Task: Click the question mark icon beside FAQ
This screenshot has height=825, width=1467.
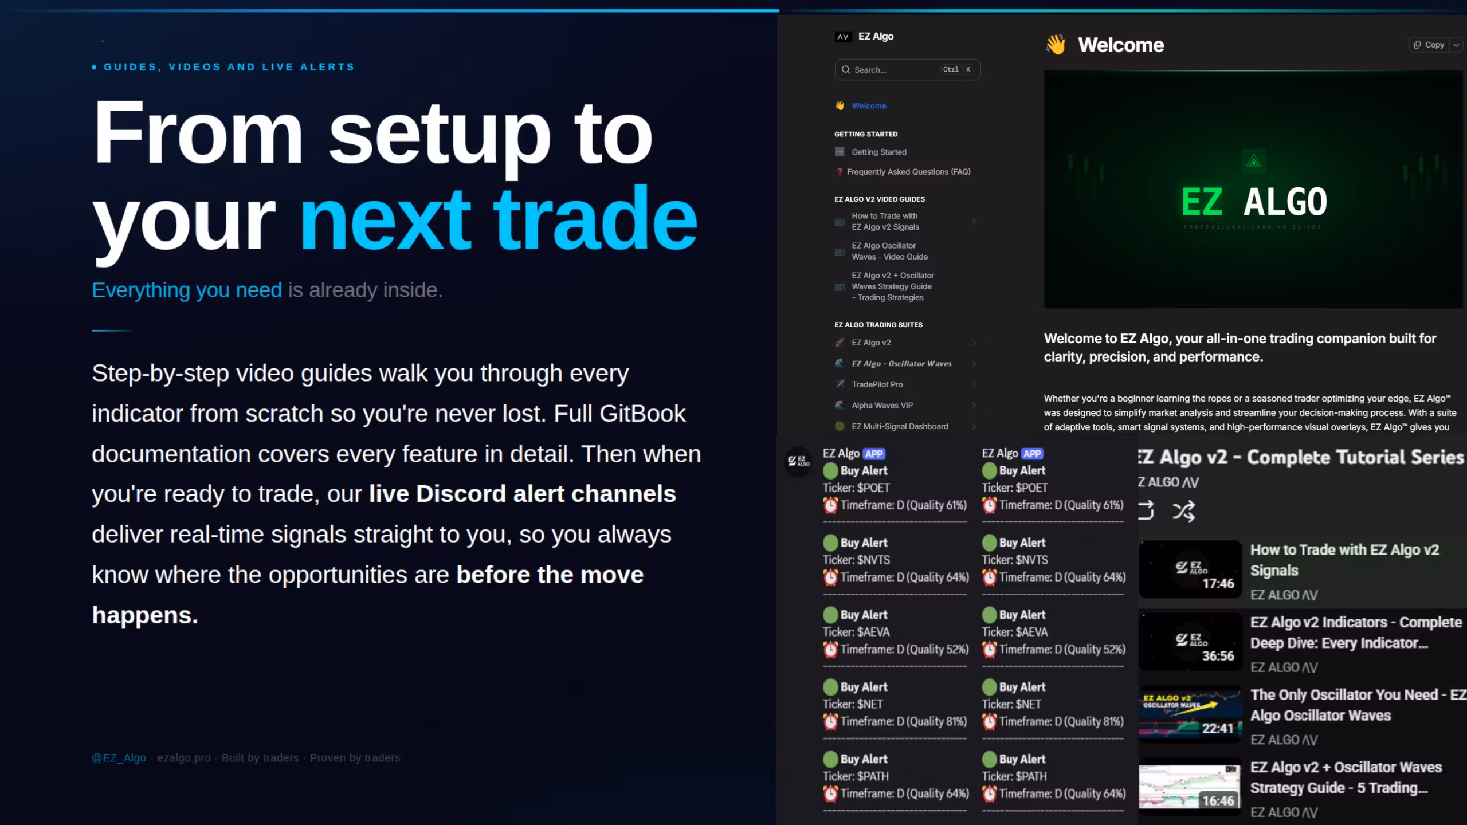Action: pos(840,172)
